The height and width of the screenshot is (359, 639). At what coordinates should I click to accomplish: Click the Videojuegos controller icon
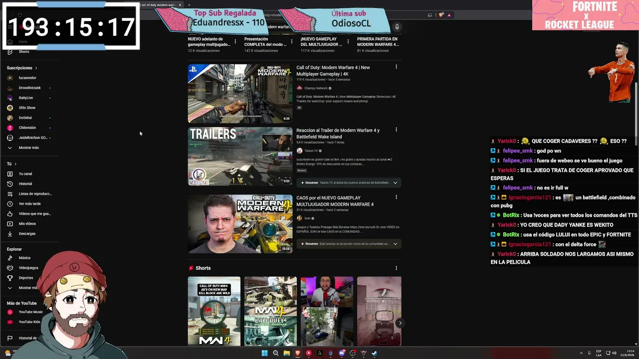click(x=10, y=268)
